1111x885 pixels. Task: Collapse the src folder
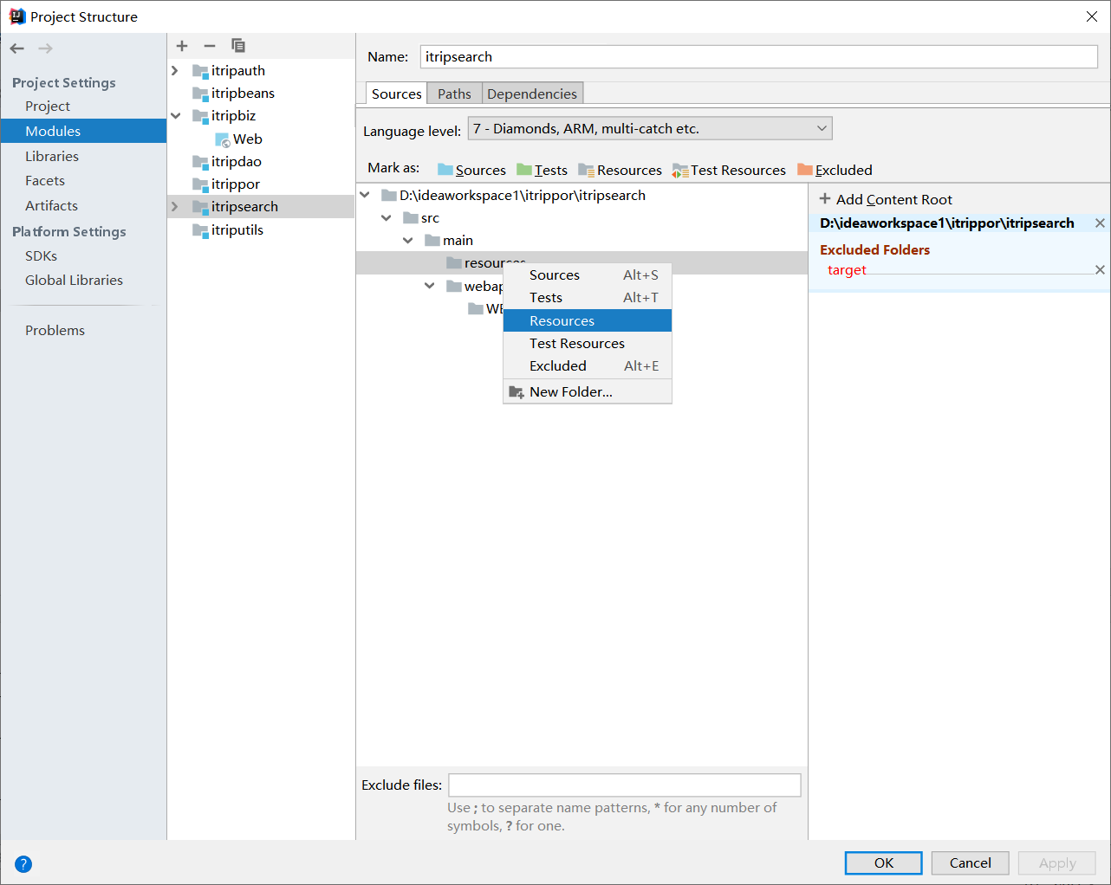click(x=387, y=217)
